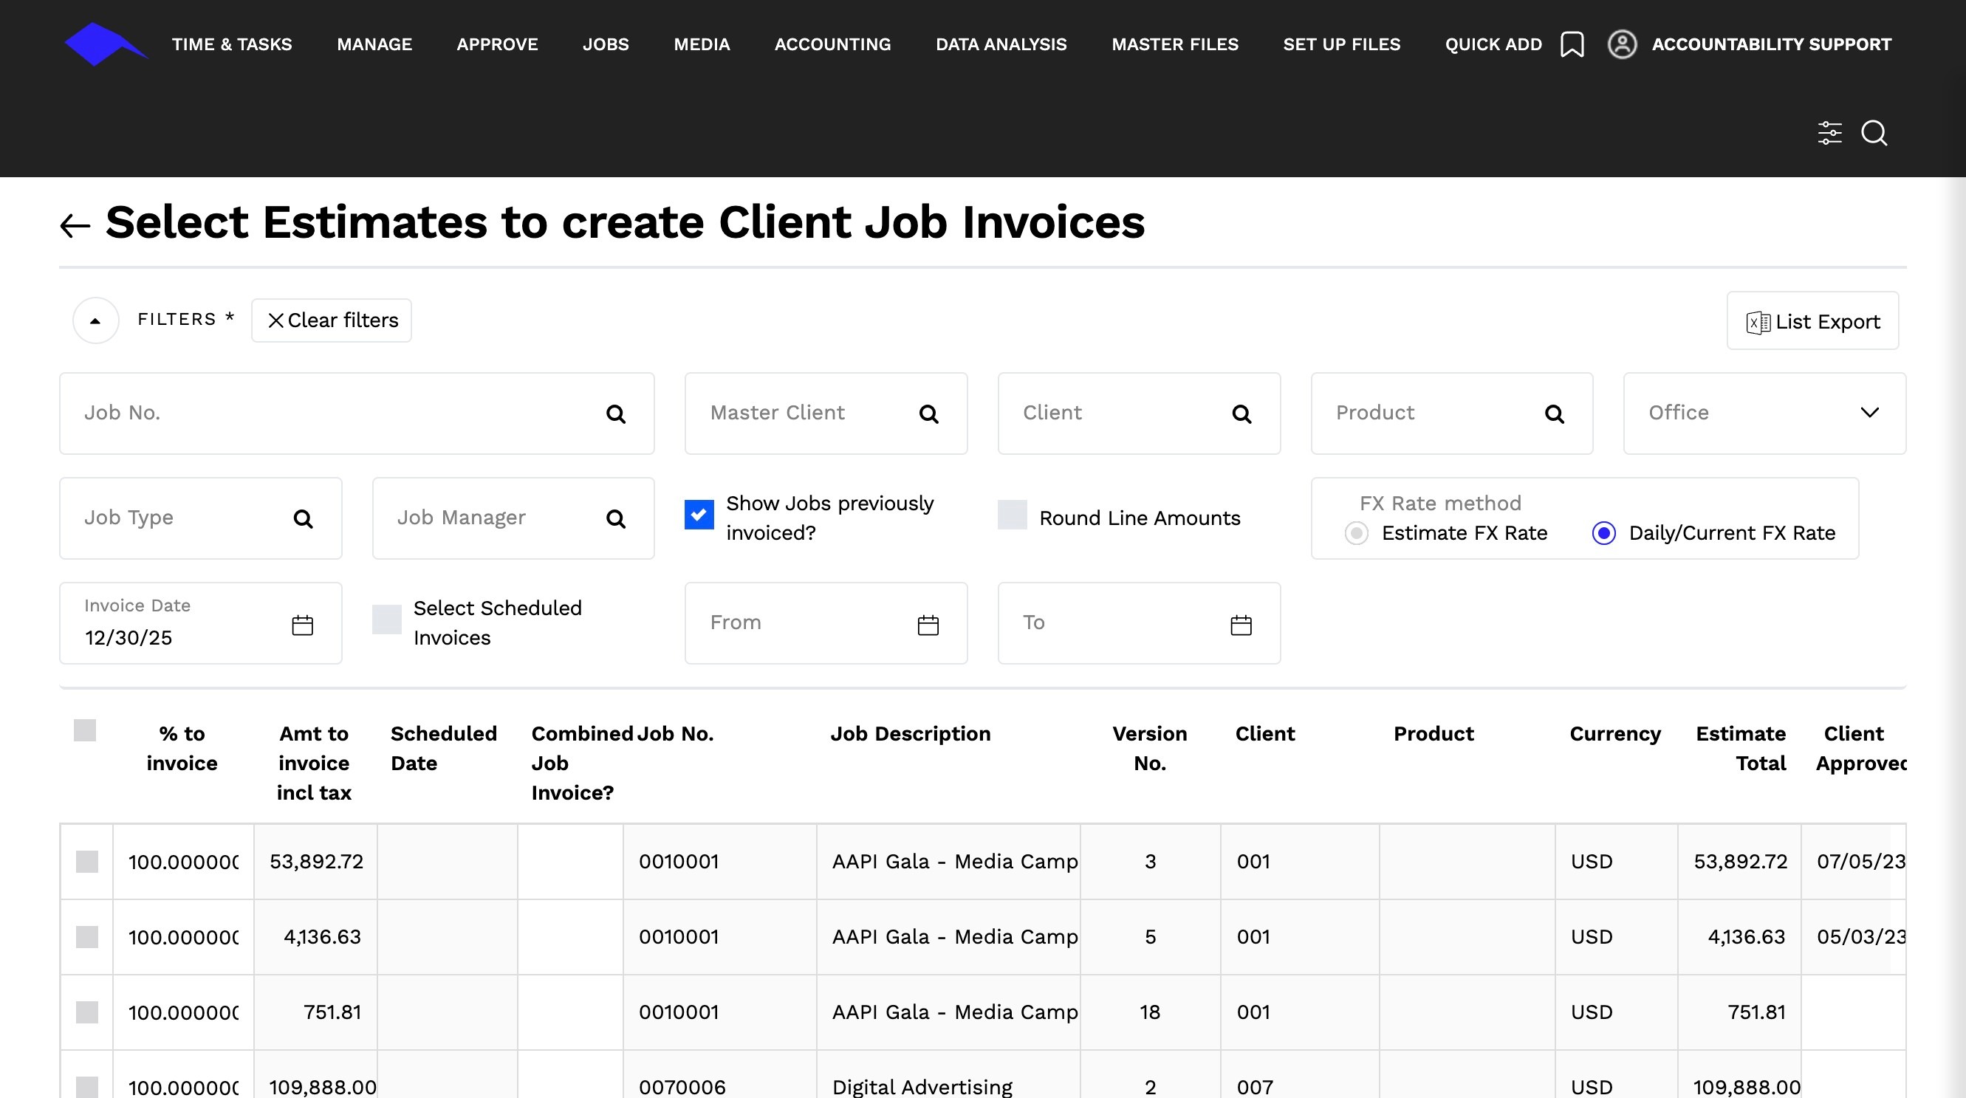Uncheck Show Jobs previously invoiced

coord(699,514)
